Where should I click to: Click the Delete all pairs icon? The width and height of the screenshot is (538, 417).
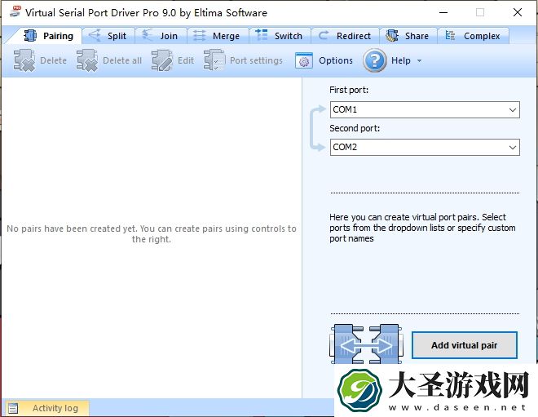coord(86,60)
